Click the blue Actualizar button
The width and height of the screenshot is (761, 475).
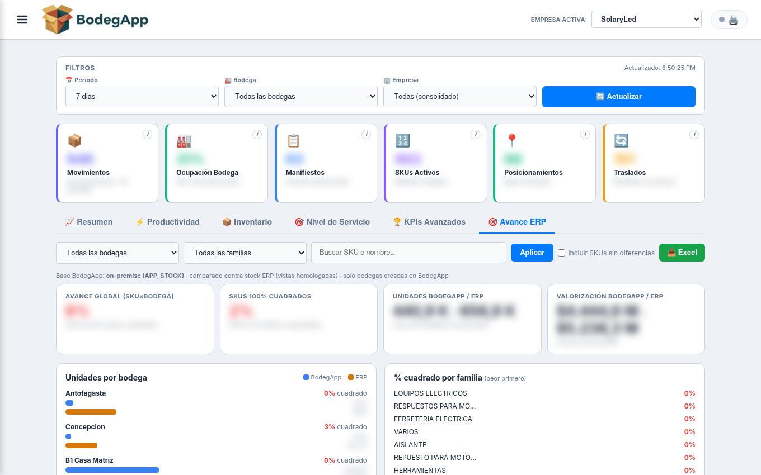click(x=619, y=96)
